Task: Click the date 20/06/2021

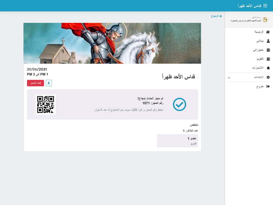Action: 37,69
